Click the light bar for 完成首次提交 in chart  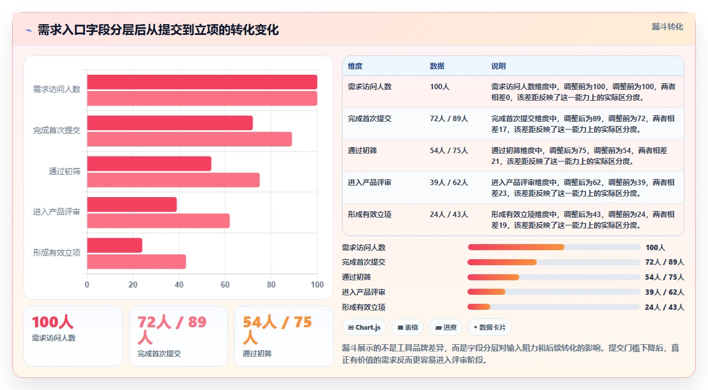189,139
